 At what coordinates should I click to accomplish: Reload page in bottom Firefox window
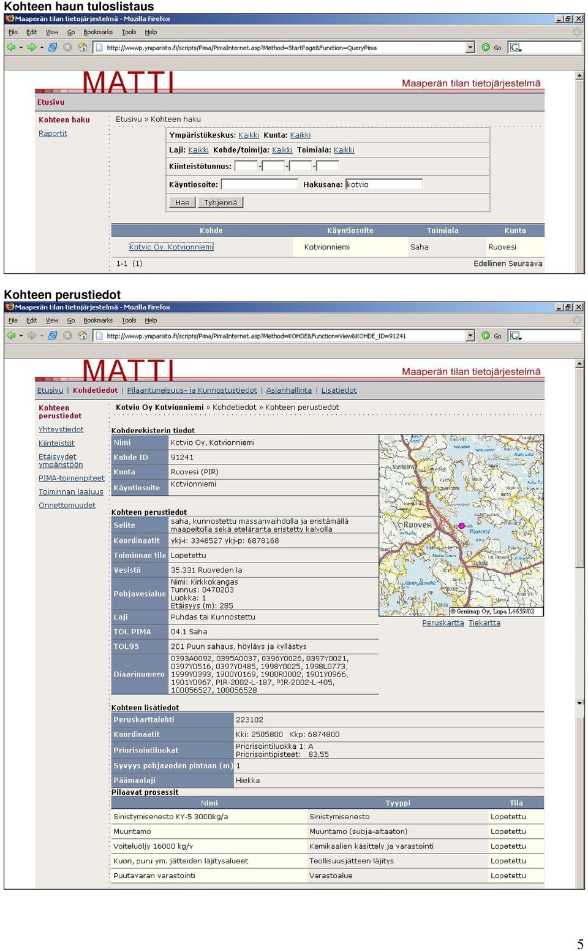(x=53, y=335)
